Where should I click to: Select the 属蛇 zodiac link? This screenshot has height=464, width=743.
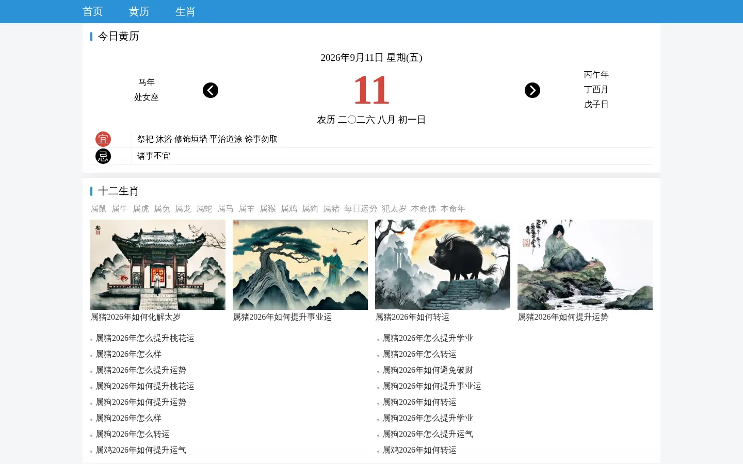(204, 209)
